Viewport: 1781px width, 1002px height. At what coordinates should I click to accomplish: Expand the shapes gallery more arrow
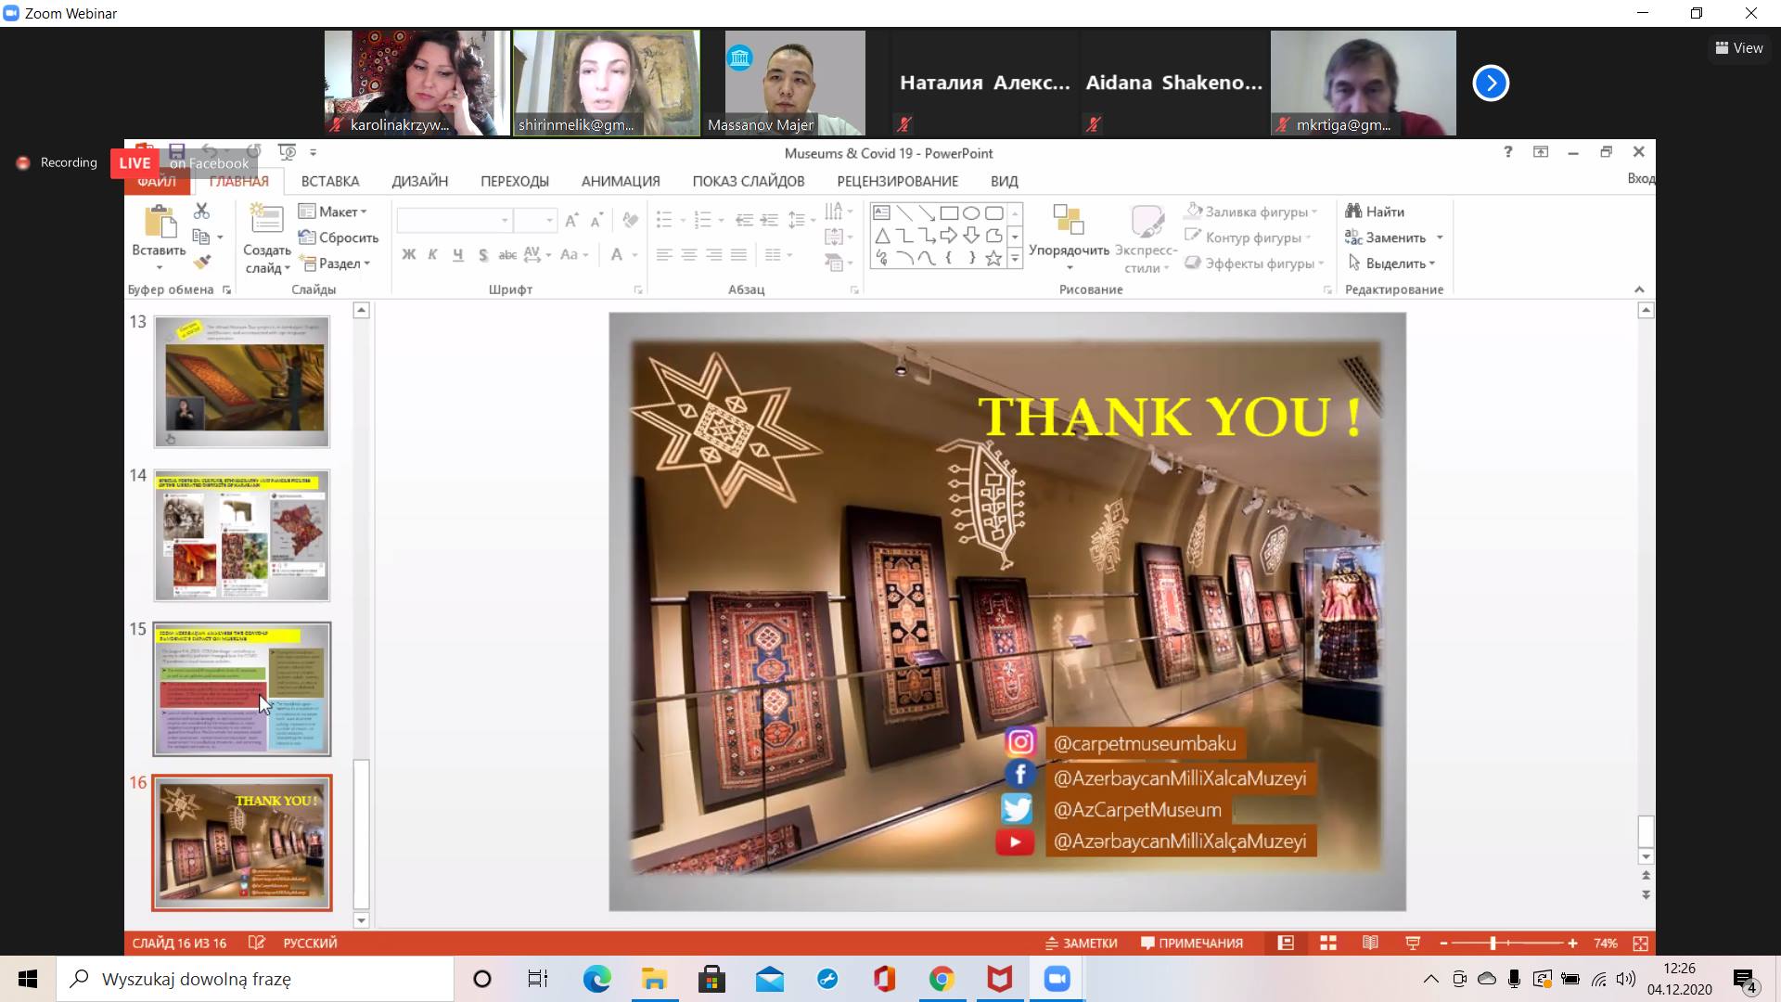coord(1015,259)
